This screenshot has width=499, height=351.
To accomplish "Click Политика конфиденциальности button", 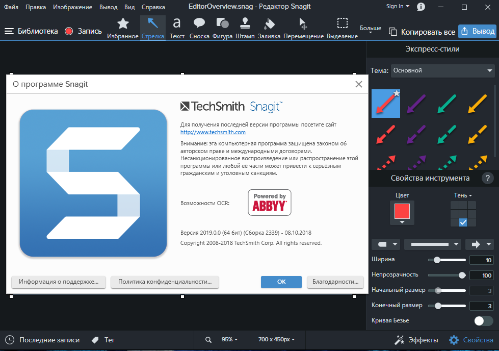I will (x=165, y=282).
